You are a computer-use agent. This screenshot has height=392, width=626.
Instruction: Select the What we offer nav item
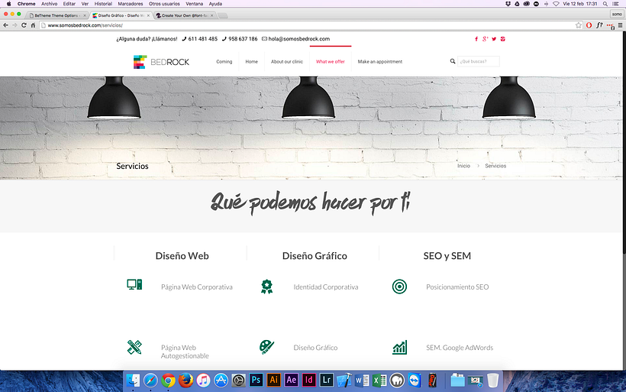[x=330, y=62]
